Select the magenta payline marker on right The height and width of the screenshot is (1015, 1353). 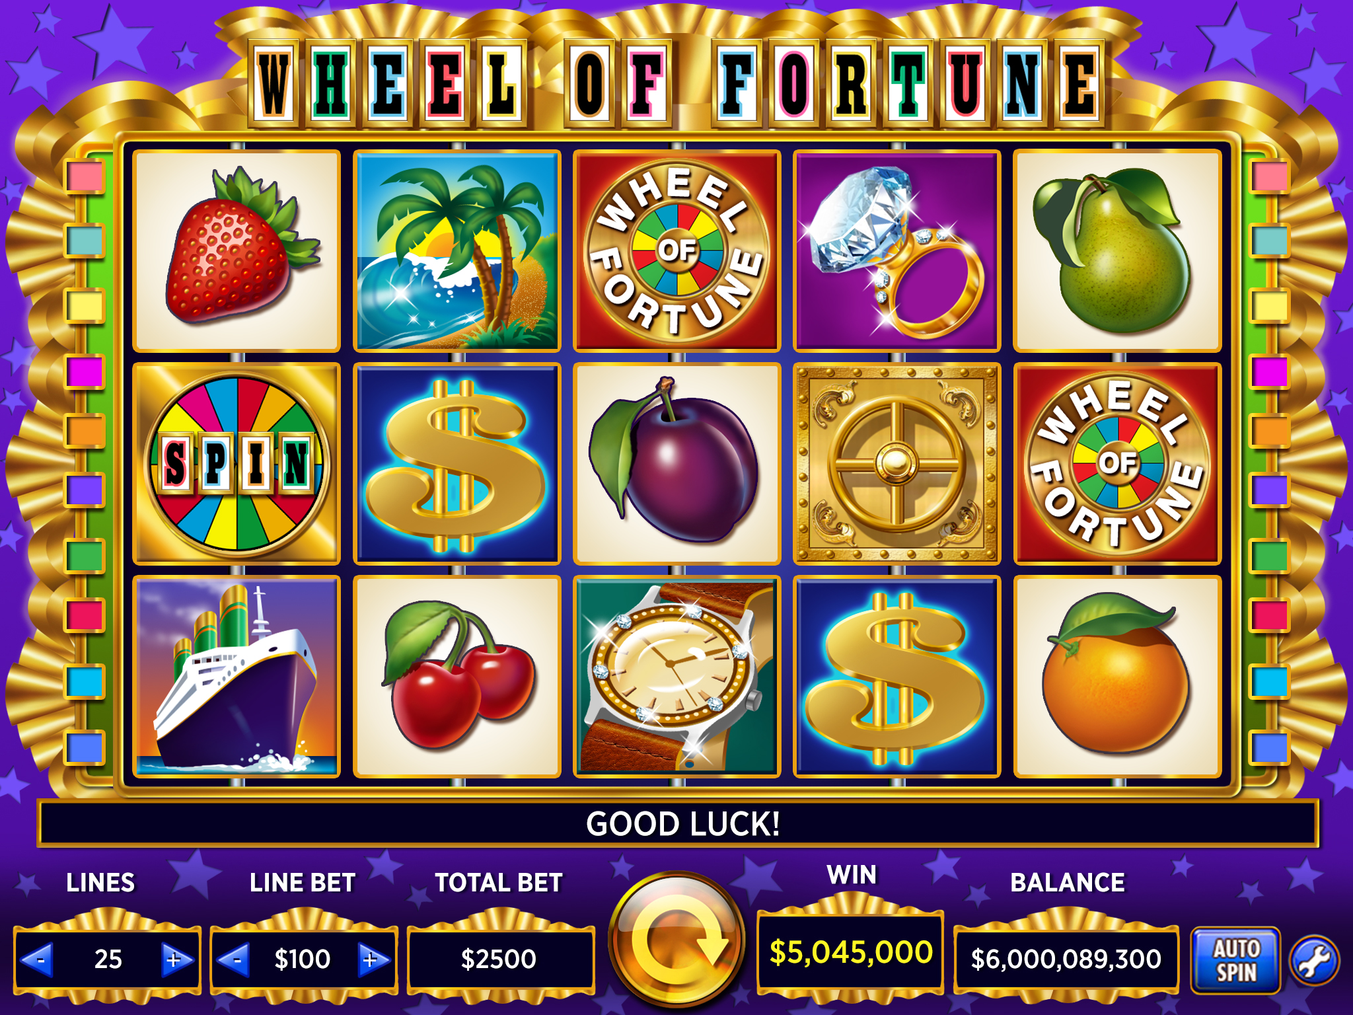point(1269,371)
